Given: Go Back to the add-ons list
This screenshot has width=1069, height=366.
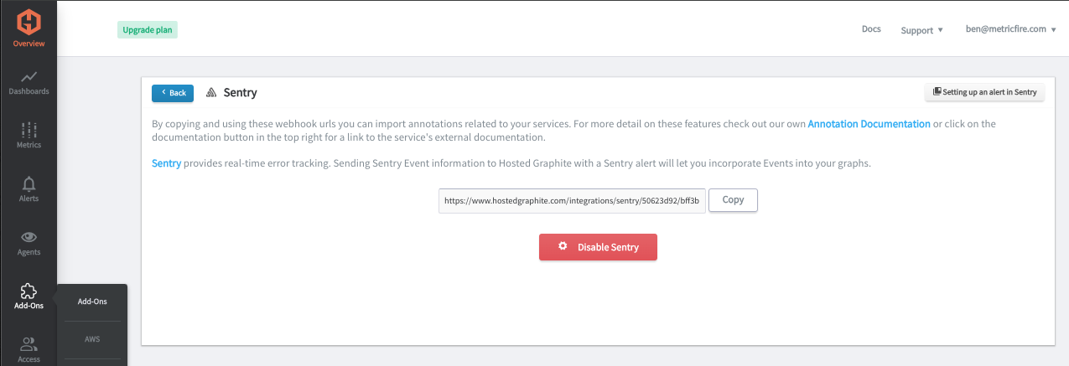Looking at the screenshot, I should tap(173, 93).
